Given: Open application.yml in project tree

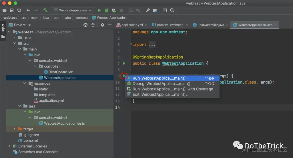Looking at the screenshot, I should pyautogui.click(x=51, y=101).
